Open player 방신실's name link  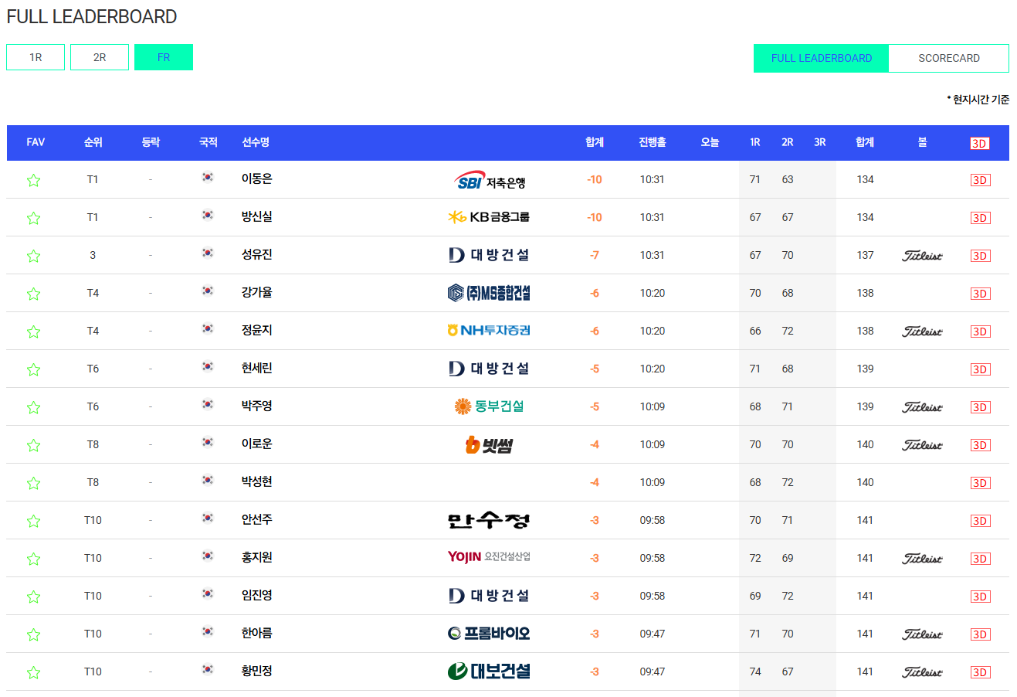pyautogui.click(x=256, y=216)
